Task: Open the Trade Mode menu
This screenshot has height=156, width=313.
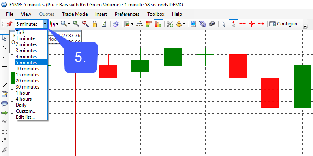Action: (x=75, y=14)
